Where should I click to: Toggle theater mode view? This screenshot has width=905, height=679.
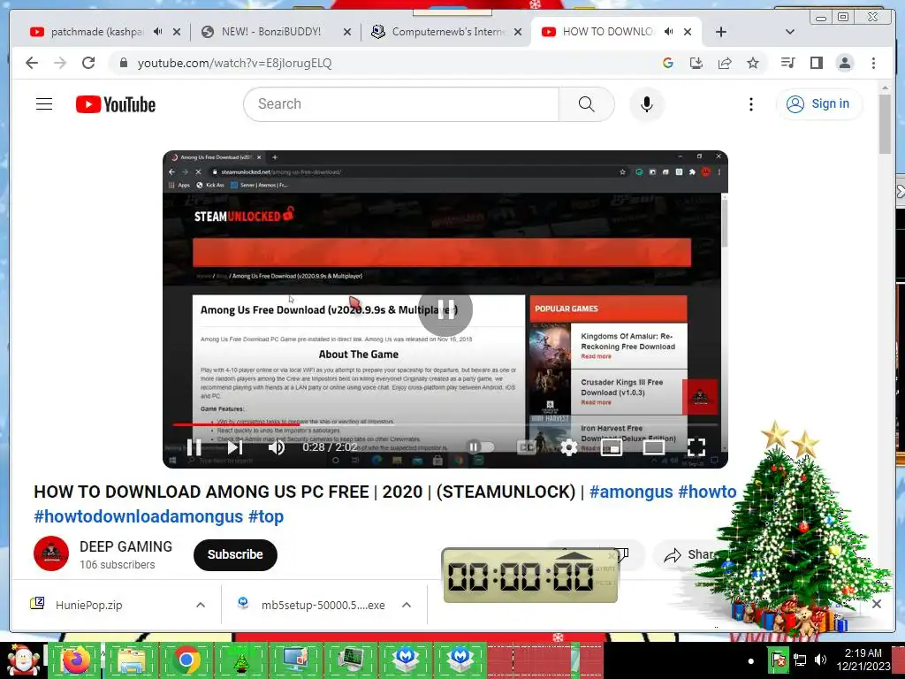point(654,446)
